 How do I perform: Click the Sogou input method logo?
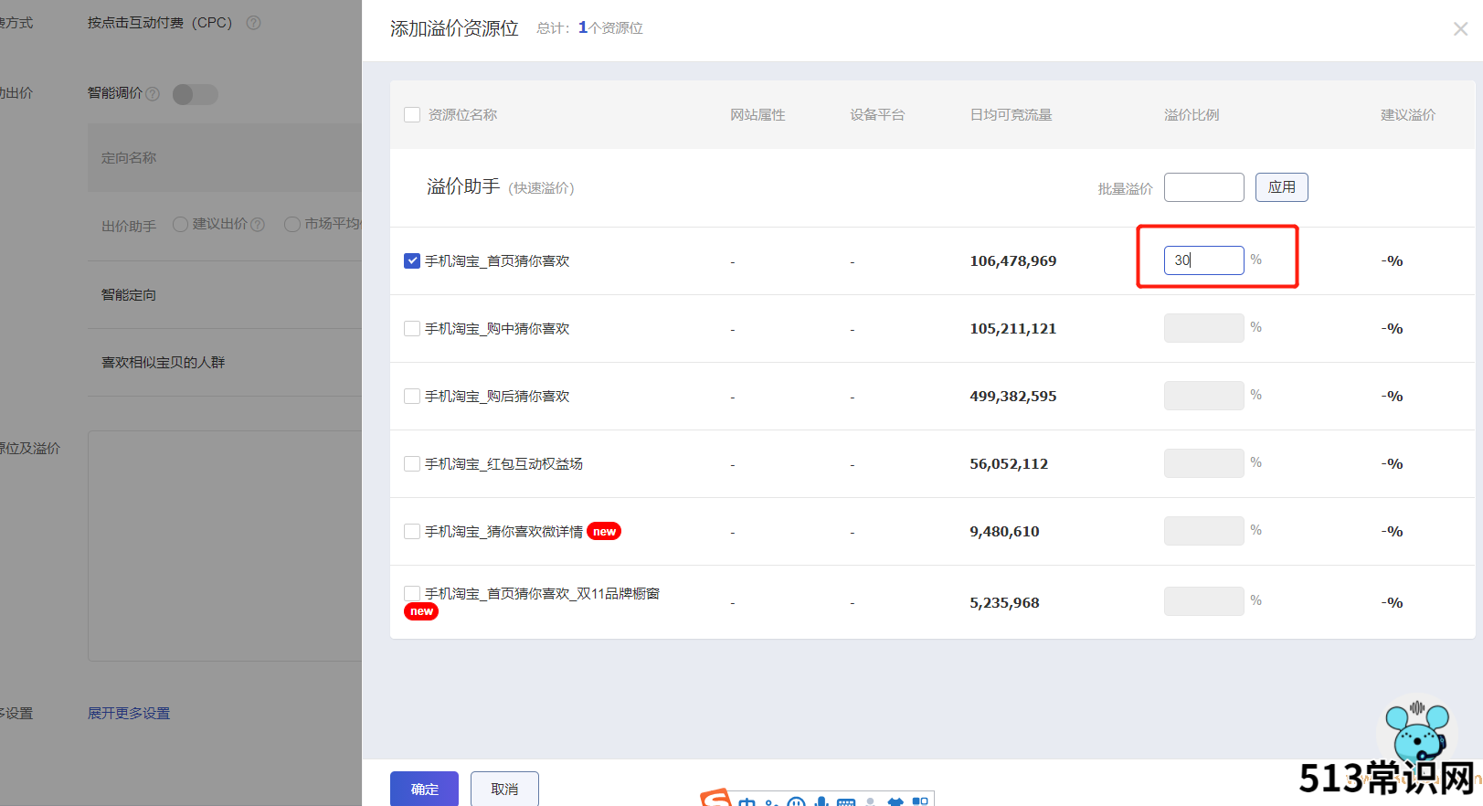[716, 799]
